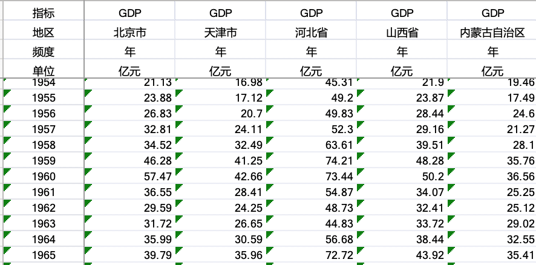Select the year 1965 row cell
536x265 pixels.
coord(43,255)
